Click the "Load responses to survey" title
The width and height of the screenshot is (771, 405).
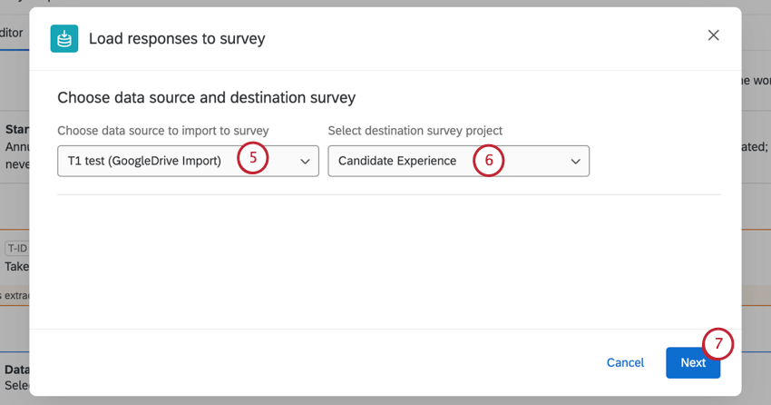177,38
